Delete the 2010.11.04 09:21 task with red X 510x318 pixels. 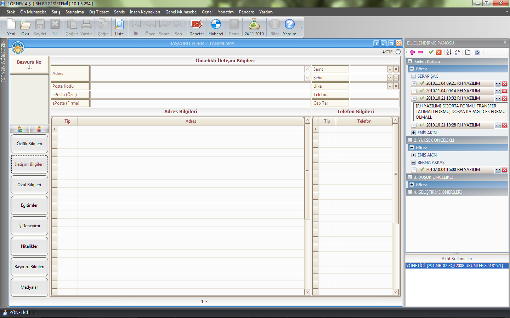tap(504, 84)
